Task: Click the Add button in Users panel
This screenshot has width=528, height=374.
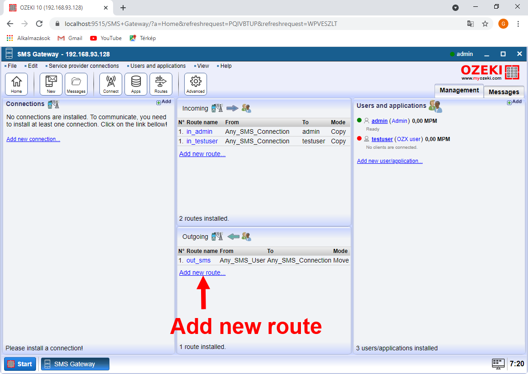Action: pyautogui.click(x=514, y=102)
